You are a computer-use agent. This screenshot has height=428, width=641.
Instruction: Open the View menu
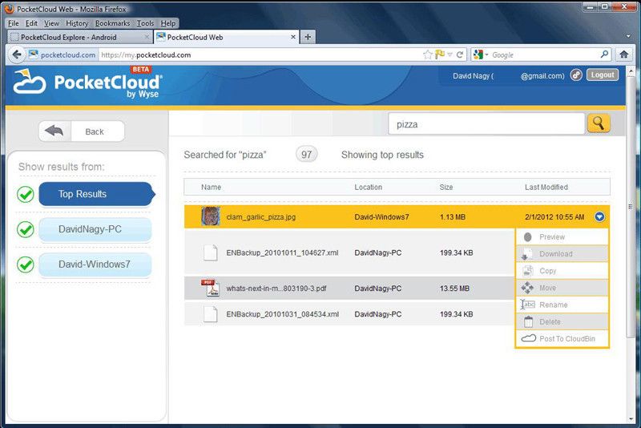tap(51, 23)
